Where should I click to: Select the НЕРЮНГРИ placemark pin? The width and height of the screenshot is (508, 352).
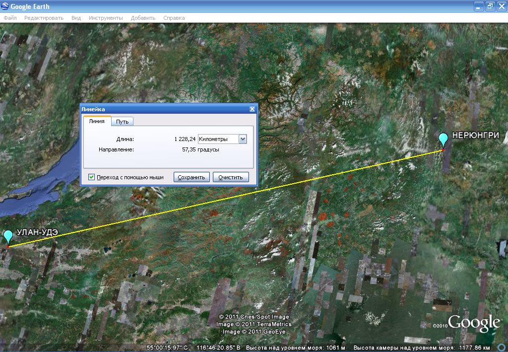coord(444,140)
